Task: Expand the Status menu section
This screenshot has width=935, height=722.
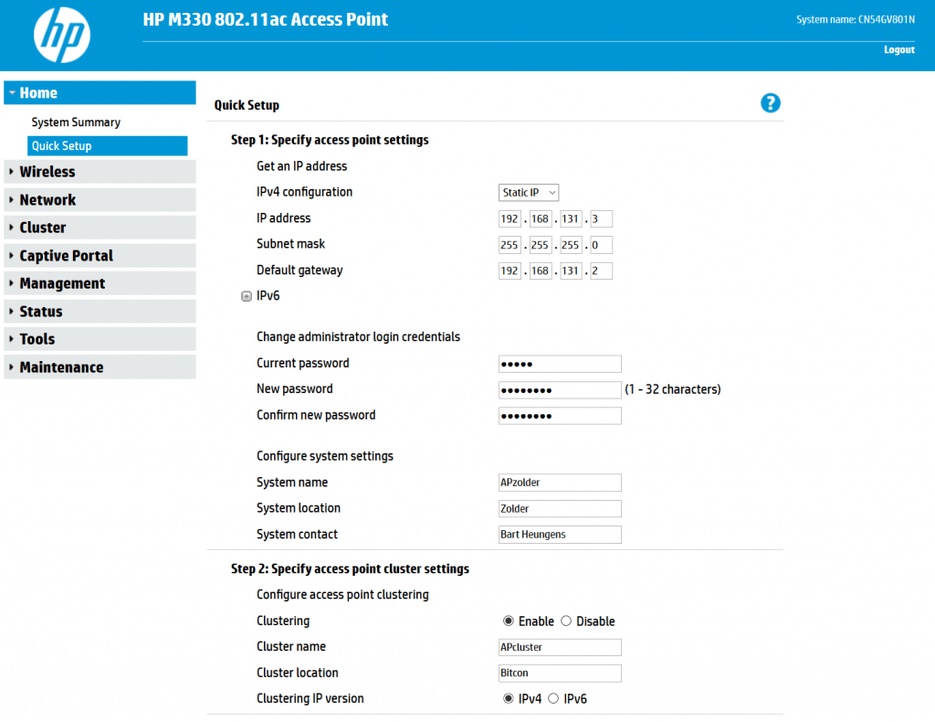Action: click(x=100, y=312)
